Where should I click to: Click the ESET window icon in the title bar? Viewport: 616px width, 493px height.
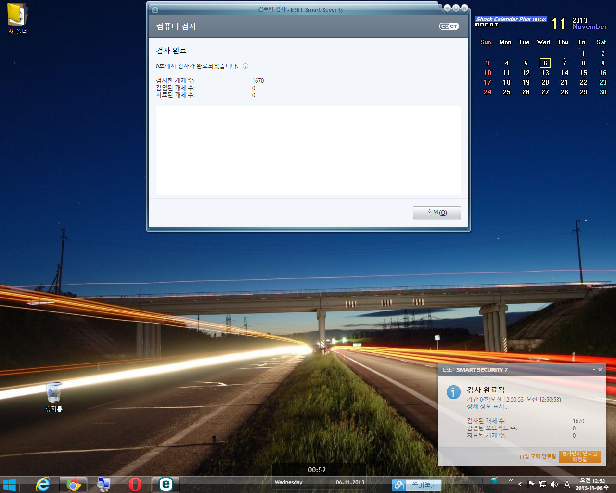(154, 10)
